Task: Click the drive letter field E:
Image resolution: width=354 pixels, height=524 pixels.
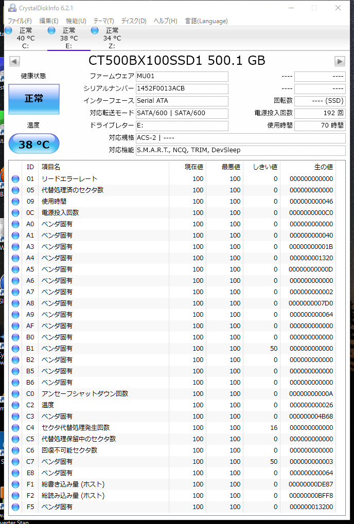Action: coord(182,126)
